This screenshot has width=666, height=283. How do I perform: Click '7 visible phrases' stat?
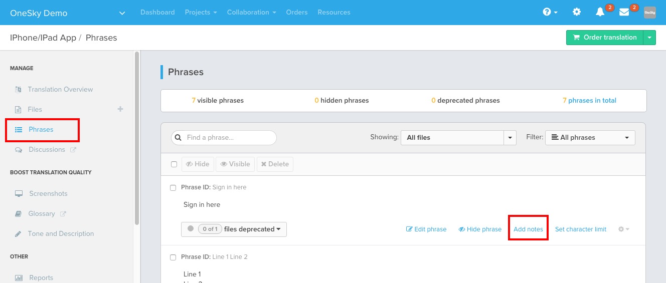tap(218, 101)
